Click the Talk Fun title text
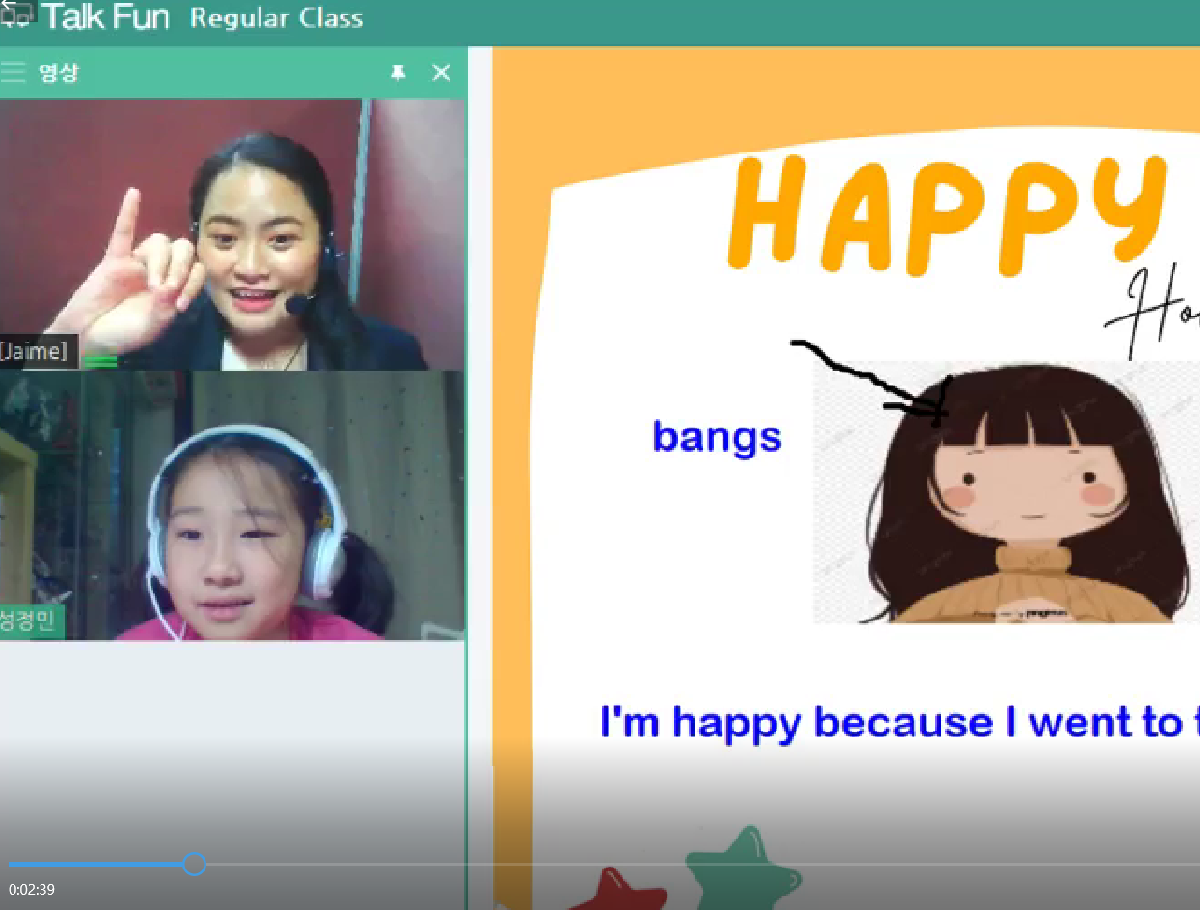Image resolution: width=1200 pixels, height=910 pixels. tap(106, 17)
